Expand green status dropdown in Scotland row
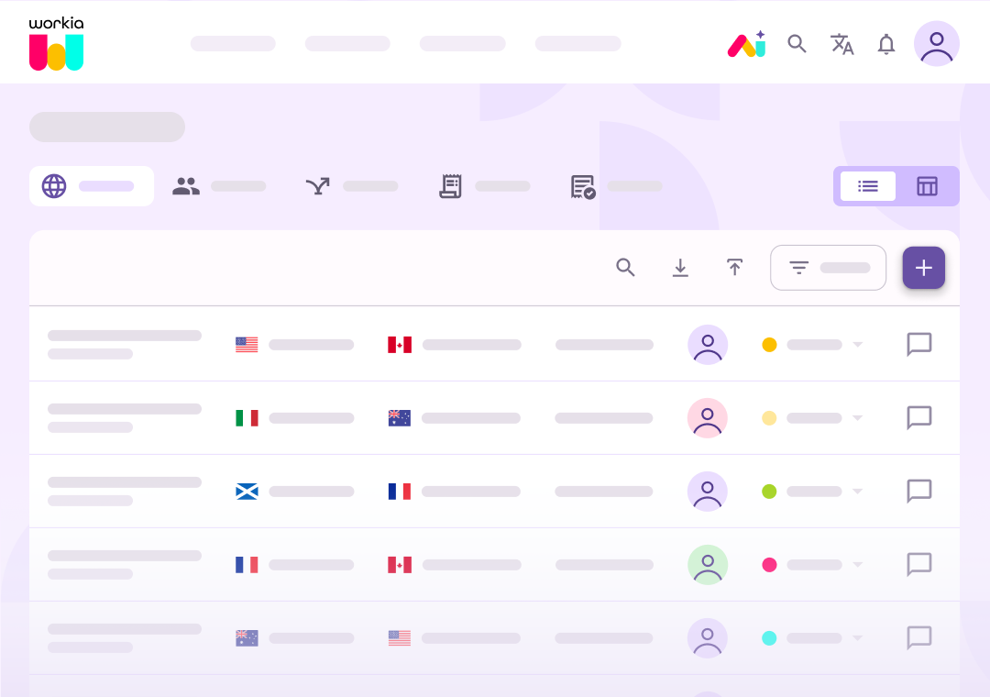The height and width of the screenshot is (697, 990). [x=857, y=491]
